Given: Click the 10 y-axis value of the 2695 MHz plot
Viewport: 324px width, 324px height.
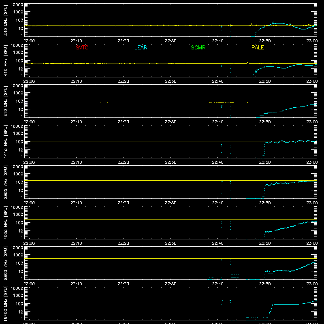Looking at the screenshot, I should point(21,190).
